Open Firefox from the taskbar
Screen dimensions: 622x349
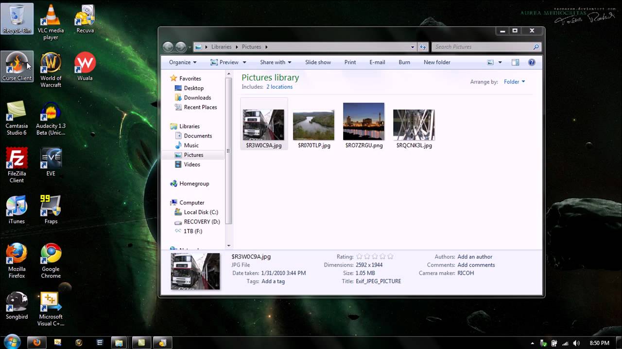click(37, 342)
